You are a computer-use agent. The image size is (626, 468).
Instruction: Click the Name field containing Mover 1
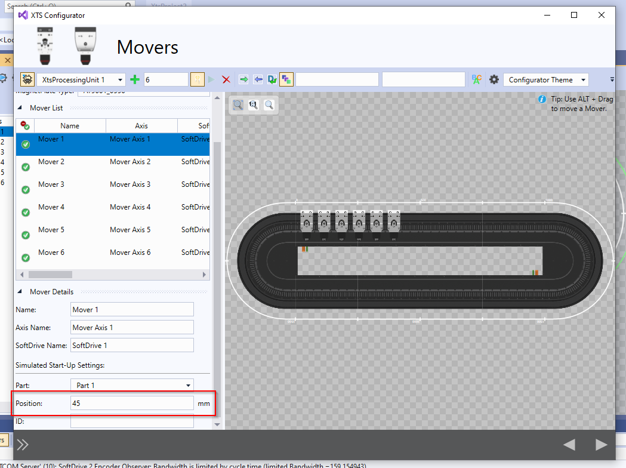[x=132, y=309]
